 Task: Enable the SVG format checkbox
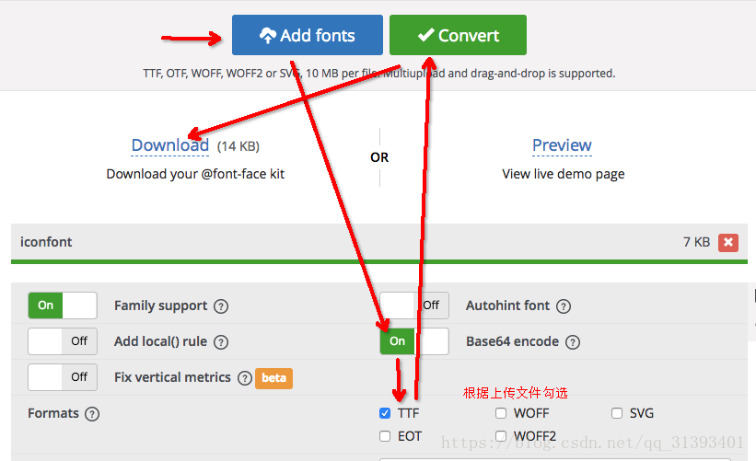[x=617, y=414]
